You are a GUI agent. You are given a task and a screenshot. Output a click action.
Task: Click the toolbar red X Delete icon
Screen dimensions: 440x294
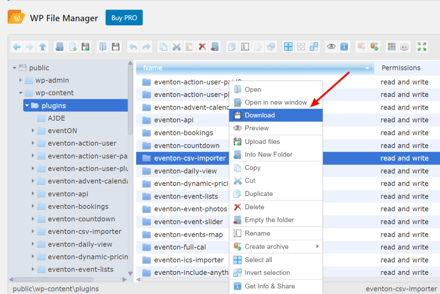point(202,46)
